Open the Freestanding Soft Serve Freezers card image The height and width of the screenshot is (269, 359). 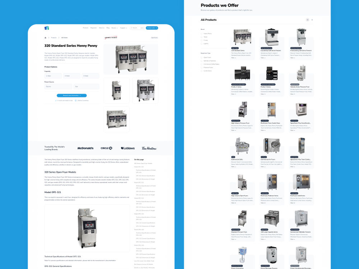301,37
